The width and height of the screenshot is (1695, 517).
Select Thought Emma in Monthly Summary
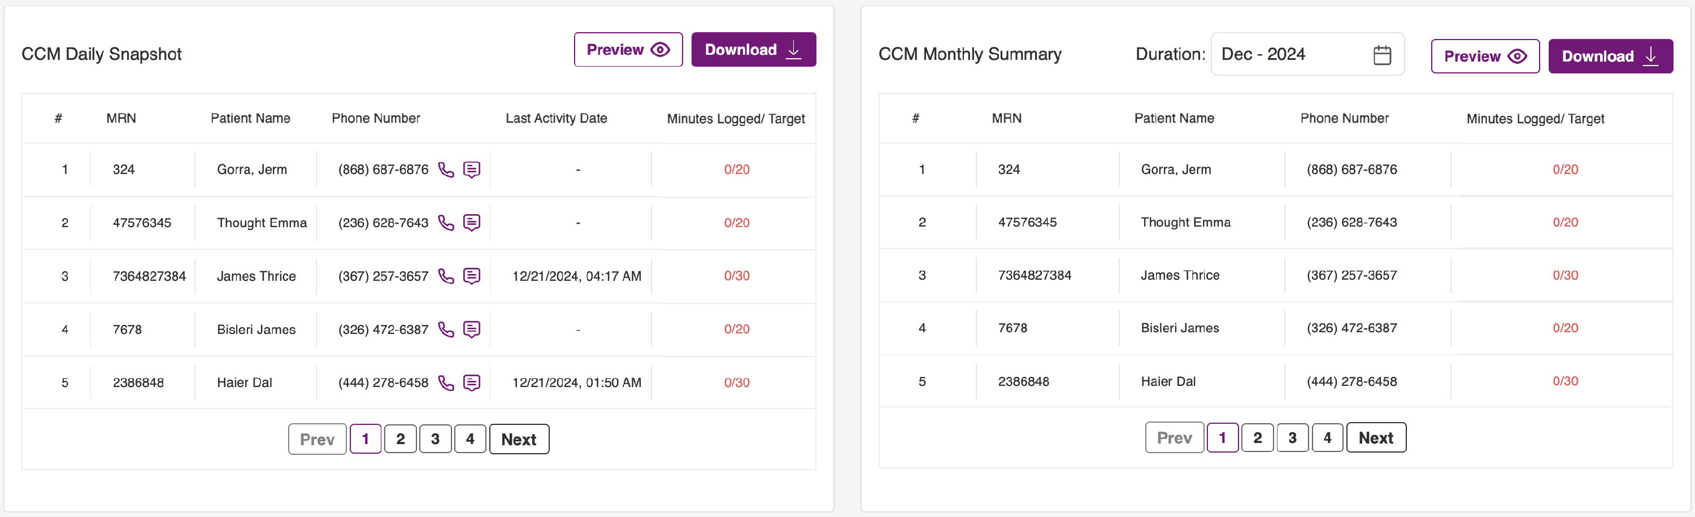[1186, 222]
